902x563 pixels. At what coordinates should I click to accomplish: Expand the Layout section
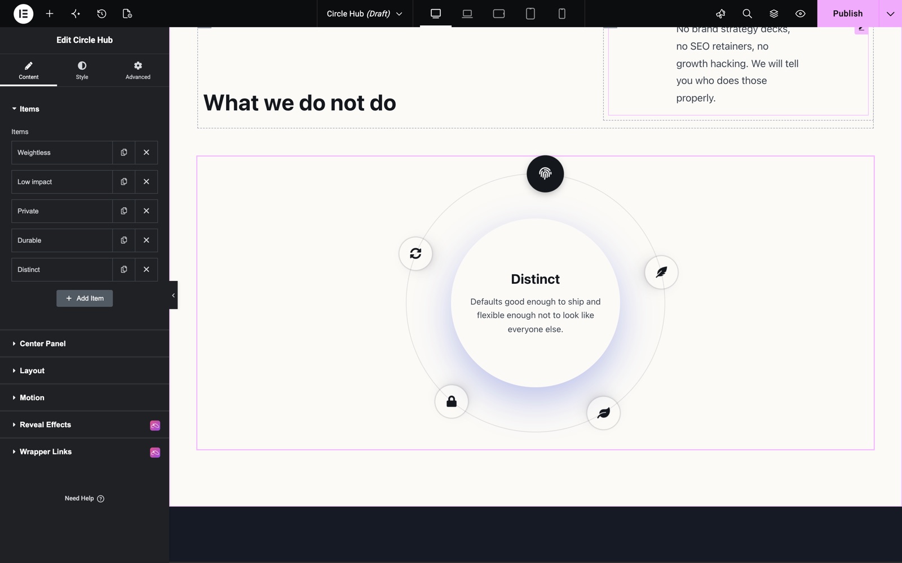[85, 370]
